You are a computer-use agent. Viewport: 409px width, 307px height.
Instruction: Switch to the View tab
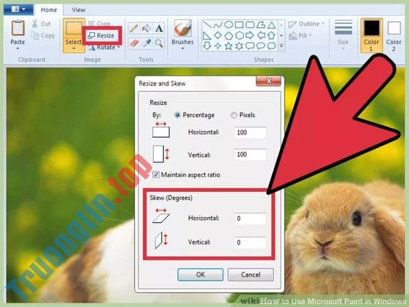click(79, 10)
